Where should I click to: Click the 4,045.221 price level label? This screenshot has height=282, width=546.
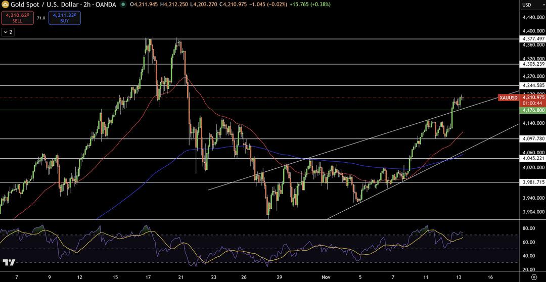532,158
